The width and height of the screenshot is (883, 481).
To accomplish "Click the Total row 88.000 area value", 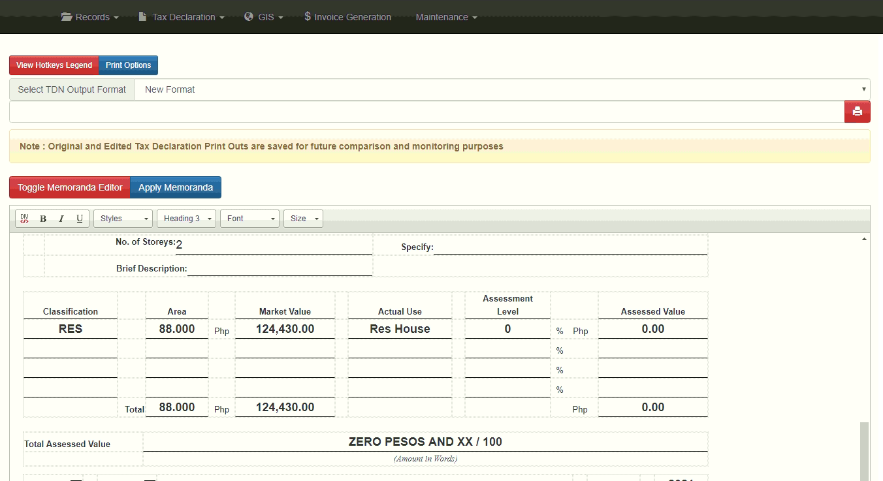I will (177, 407).
